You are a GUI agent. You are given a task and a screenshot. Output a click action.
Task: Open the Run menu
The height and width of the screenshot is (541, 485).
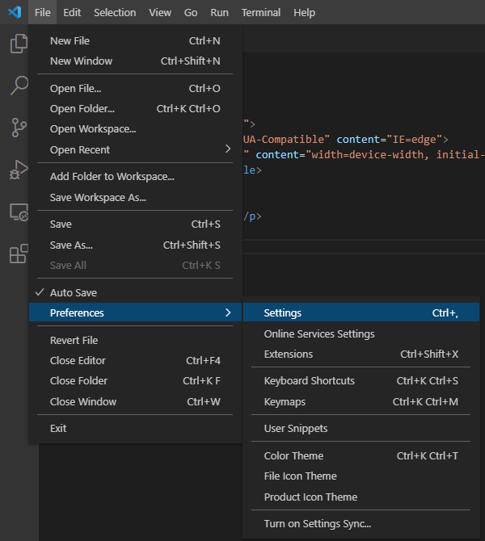pyautogui.click(x=219, y=12)
